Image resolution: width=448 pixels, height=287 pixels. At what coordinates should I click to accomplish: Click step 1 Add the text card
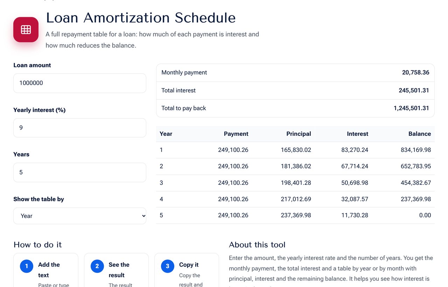(x=46, y=270)
